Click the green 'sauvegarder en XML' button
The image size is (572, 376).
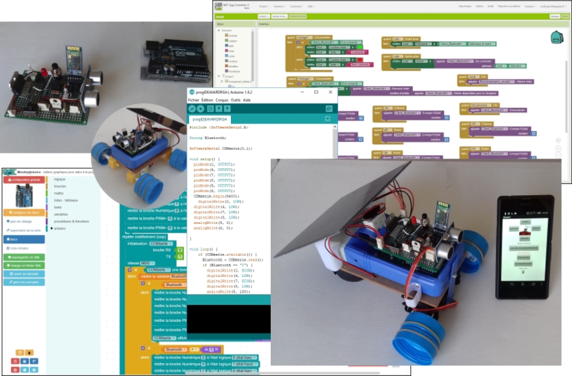pos(24,257)
